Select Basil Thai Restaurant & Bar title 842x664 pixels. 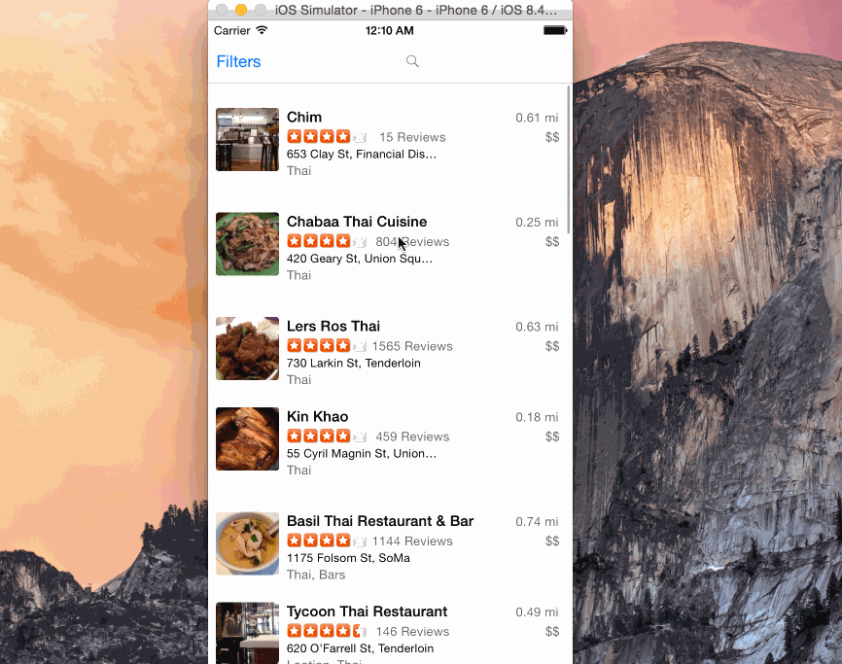379,521
